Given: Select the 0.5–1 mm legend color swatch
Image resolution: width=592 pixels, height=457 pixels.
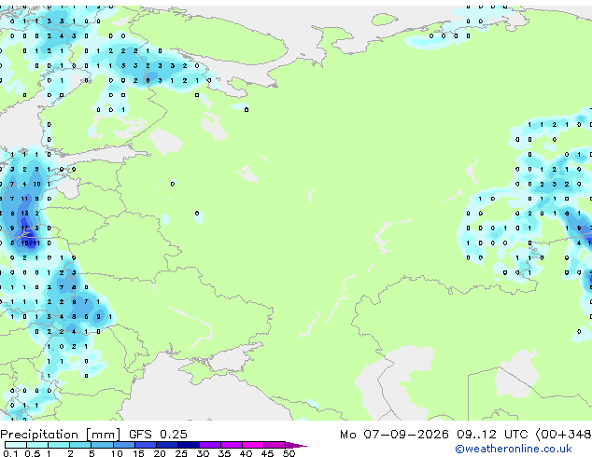Looking at the screenshot, I should click(37, 445).
